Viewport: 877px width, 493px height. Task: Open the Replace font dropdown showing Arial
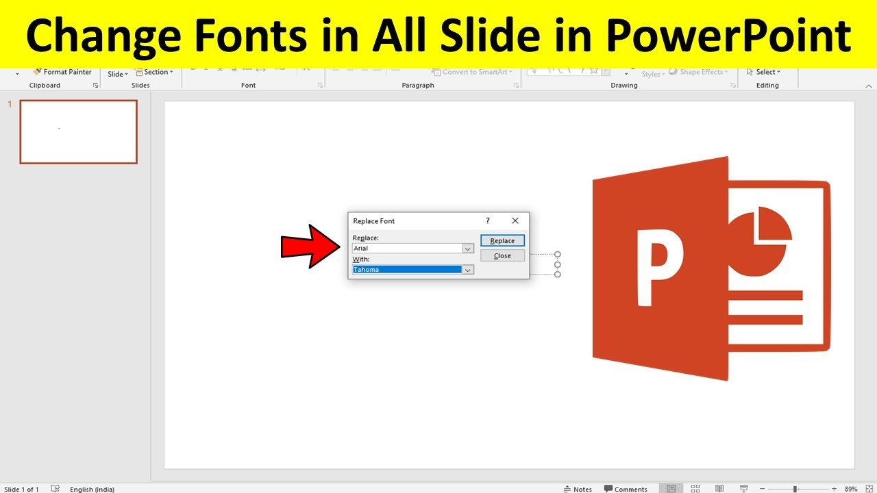coord(468,249)
